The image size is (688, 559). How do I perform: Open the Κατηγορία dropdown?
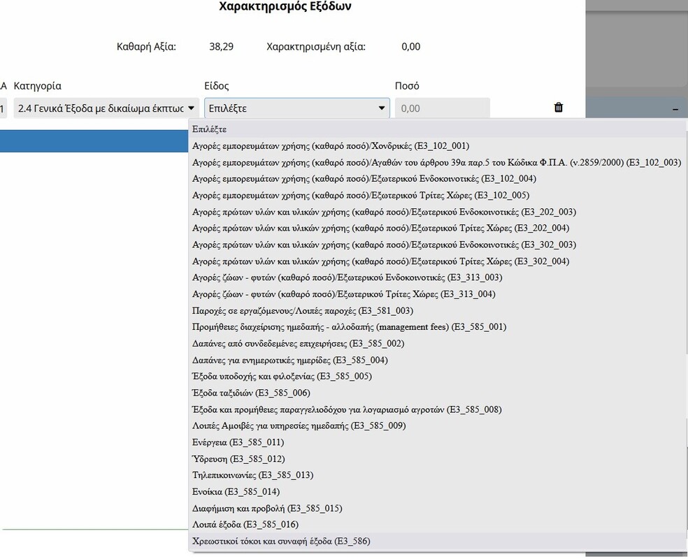106,108
